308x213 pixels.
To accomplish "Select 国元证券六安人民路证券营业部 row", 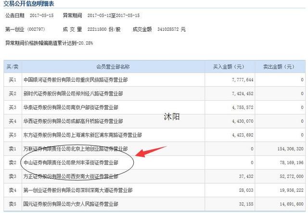I will point(154,204).
